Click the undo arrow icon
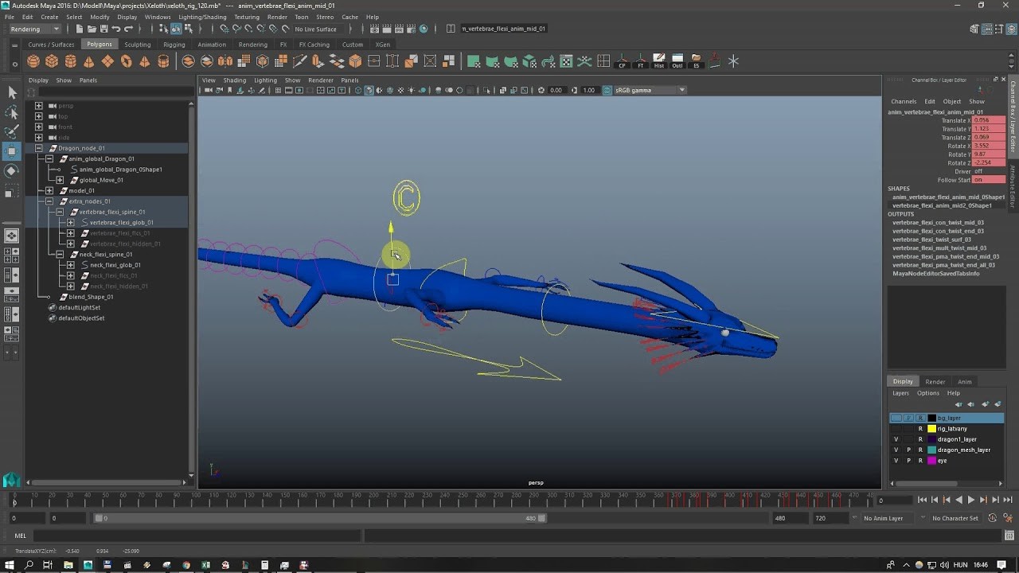 click(x=116, y=29)
